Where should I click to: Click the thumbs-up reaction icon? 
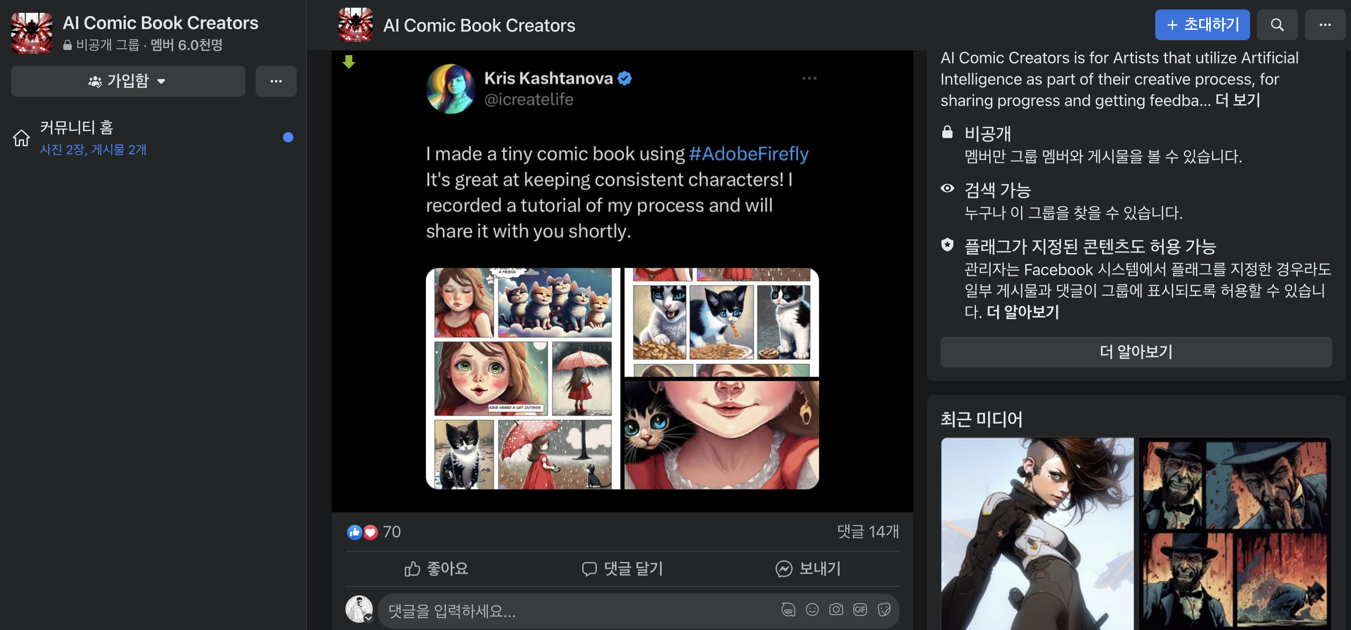(x=354, y=532)
